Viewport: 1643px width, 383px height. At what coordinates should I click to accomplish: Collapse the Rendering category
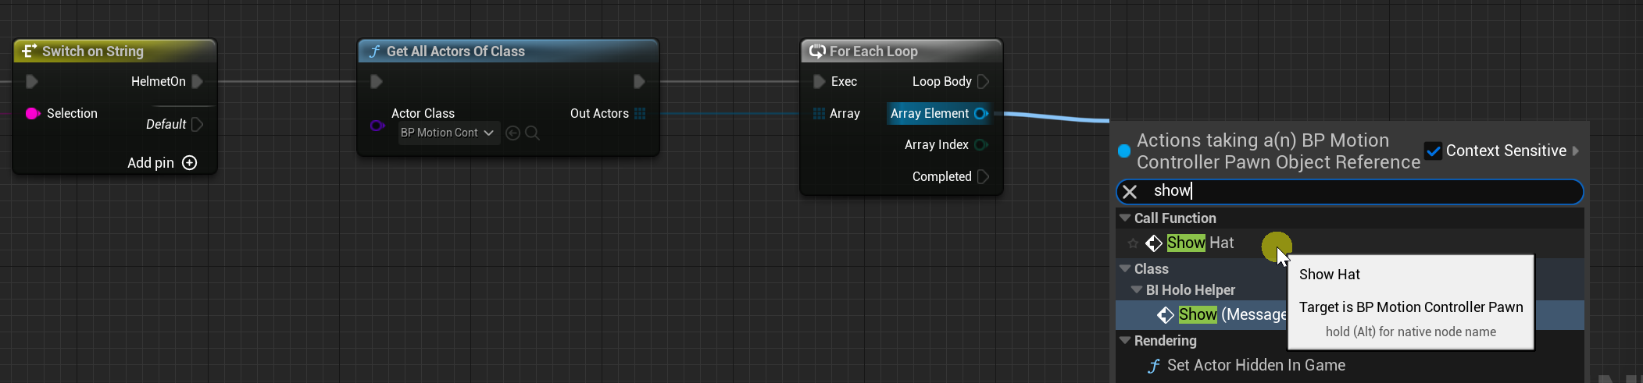coord(1125,341)
